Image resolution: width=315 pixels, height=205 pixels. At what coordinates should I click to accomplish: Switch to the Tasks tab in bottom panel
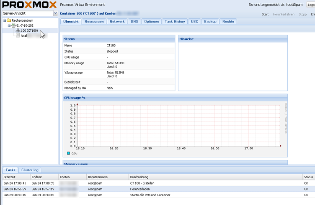click(10, 170)
